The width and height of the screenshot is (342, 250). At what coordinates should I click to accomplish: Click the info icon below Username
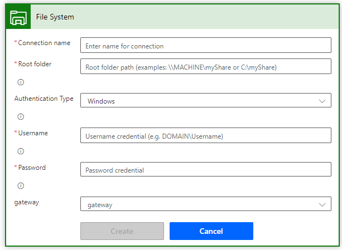tap(21, 151)
